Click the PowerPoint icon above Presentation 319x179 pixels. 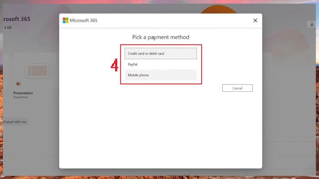point(19,84)
